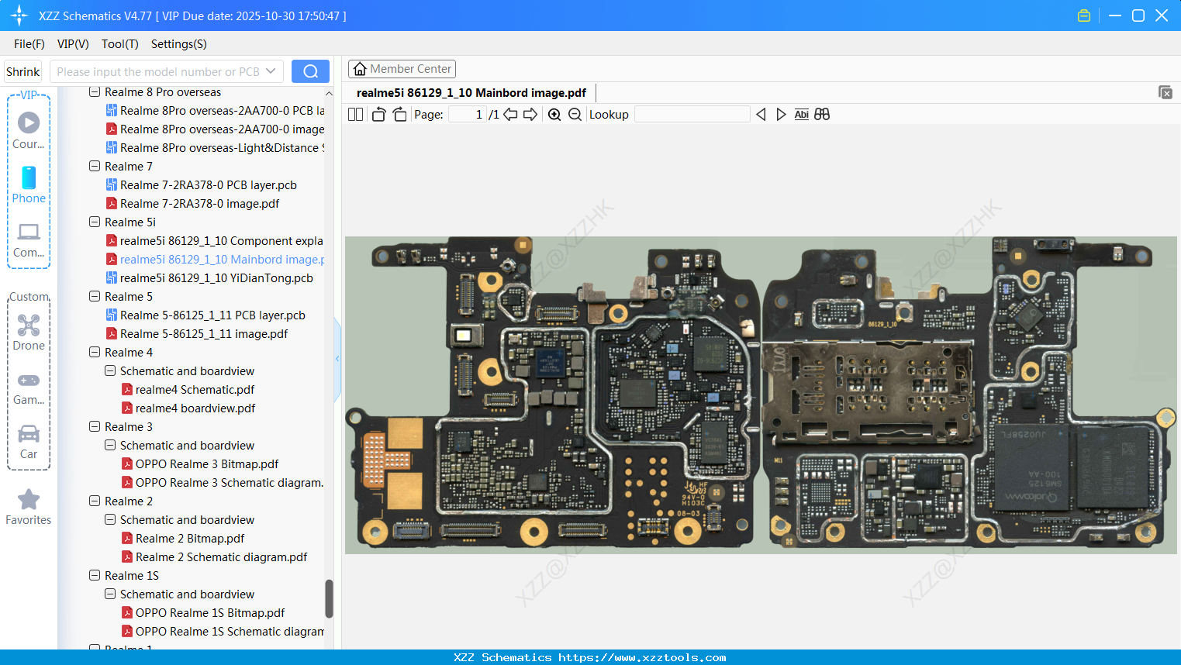The width and height of the screenshot is (1181, 665).
Task: Open the Tool(T) menu
Action: point(119,44)
